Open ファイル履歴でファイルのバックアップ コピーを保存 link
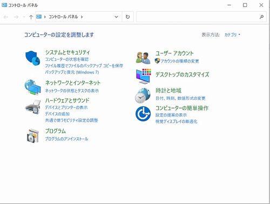The width and height of the screenshot is (270, 204). (x=84, y=66)
